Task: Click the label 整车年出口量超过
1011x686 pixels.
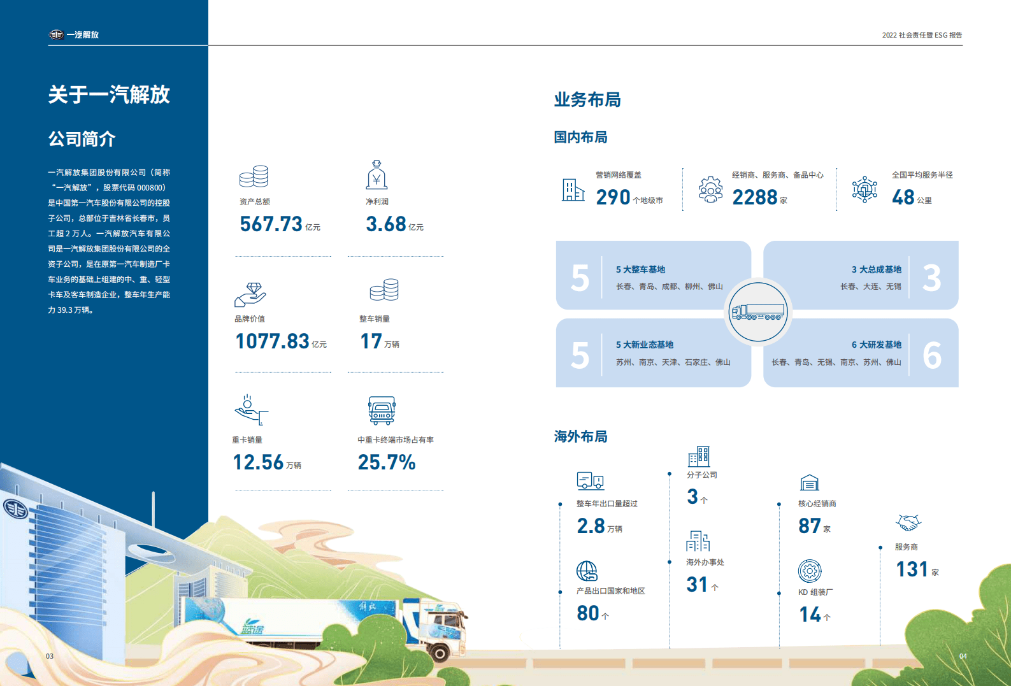Action: coord(607,504)
